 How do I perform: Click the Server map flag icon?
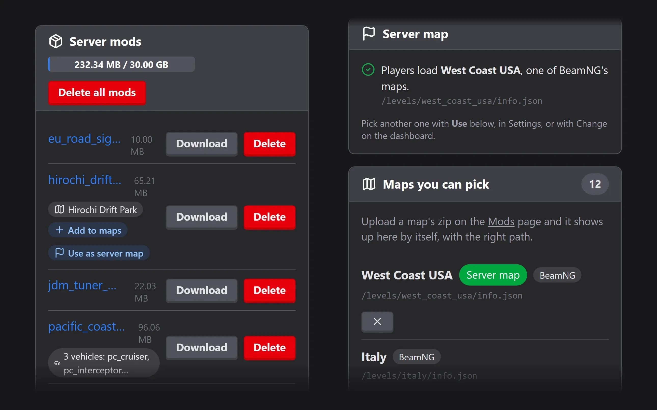point(369,34)
